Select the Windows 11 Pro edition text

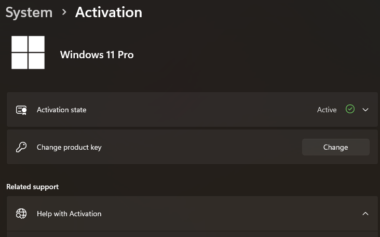tap(97, 55)
